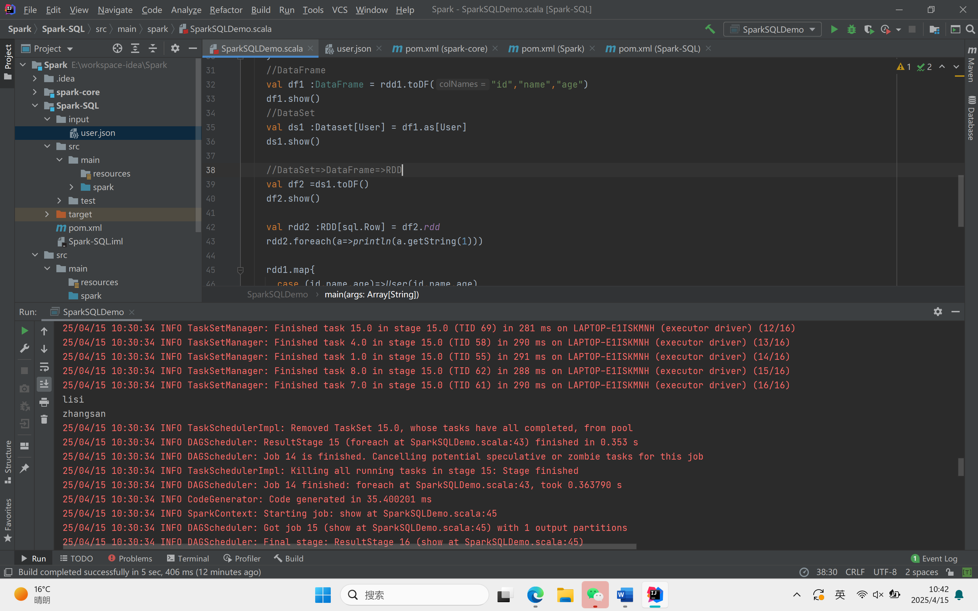Image resolution: width=978 pixels, height=611 pixels.
Task: Open the Refactor menu
Action: coord(225,10)
